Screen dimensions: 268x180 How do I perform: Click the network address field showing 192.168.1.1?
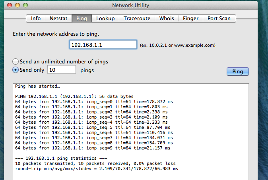click(x=103, y=45)
